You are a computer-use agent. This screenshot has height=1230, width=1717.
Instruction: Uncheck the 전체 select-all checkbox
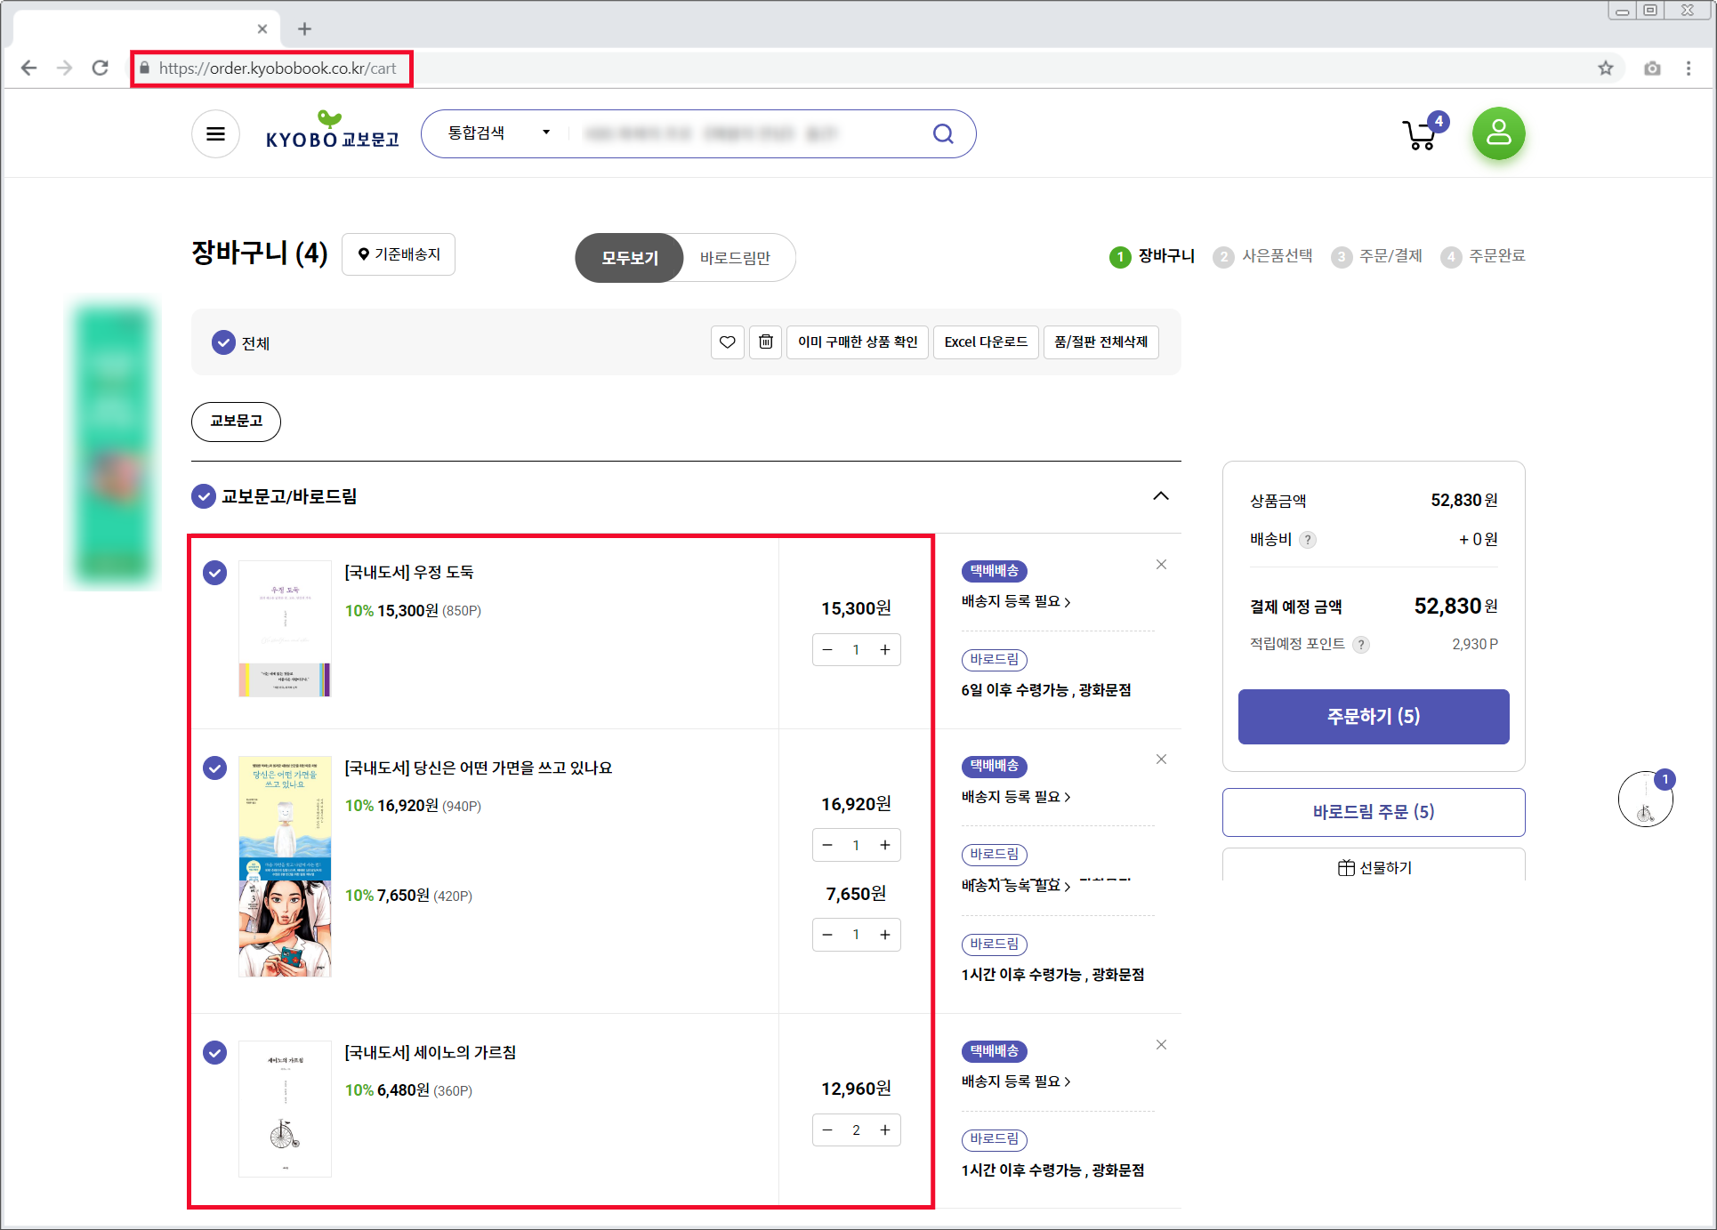pos(223,342)
